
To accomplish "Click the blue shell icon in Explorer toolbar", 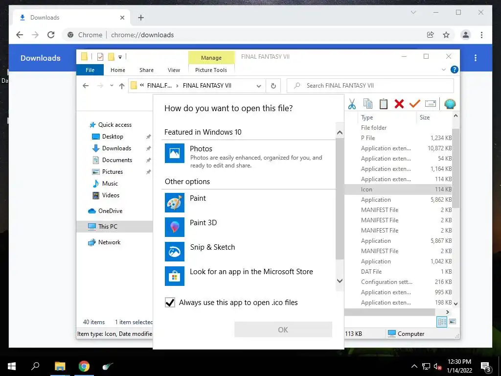I will (x=450, y=104).
